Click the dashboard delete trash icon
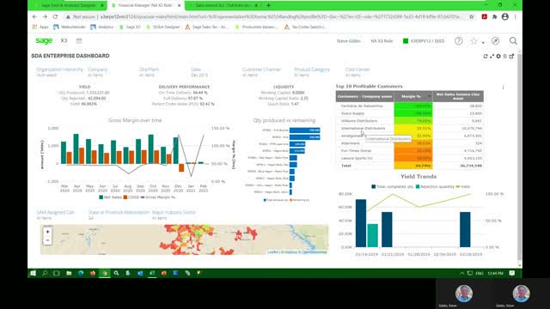550x309 pixels. [x=505, y=56]
